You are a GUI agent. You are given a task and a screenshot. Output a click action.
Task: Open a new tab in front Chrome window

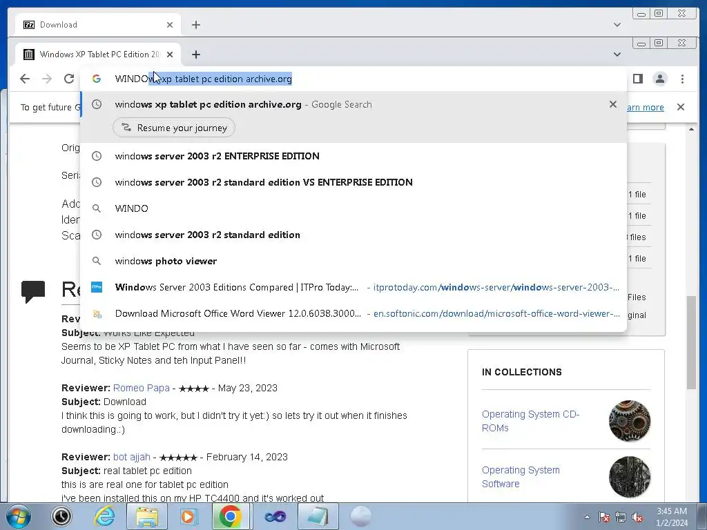pos(195,55)
